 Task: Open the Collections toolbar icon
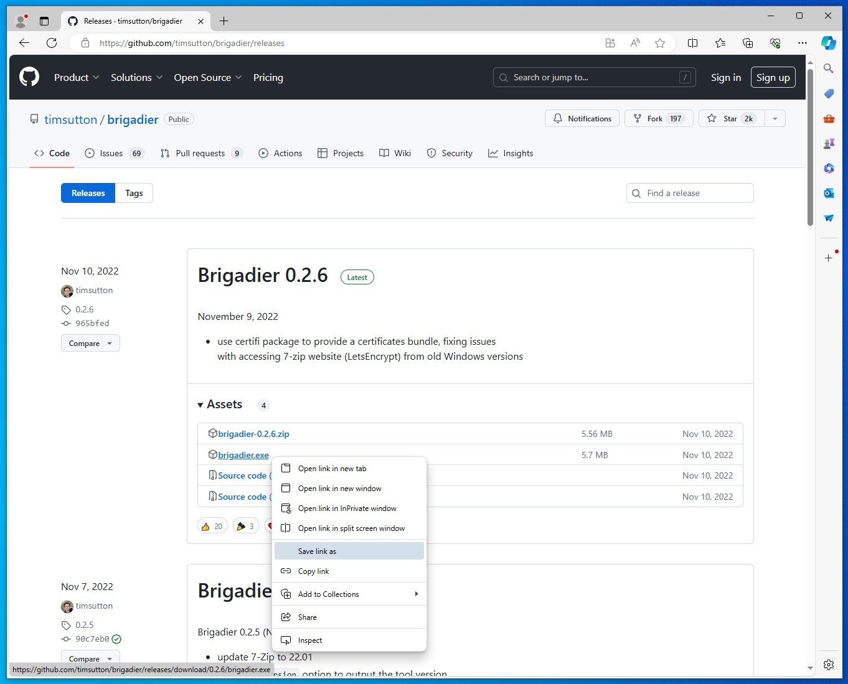(748, 43)
